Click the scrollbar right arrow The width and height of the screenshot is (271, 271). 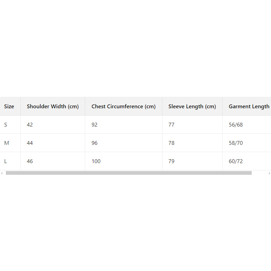(269, 173)
